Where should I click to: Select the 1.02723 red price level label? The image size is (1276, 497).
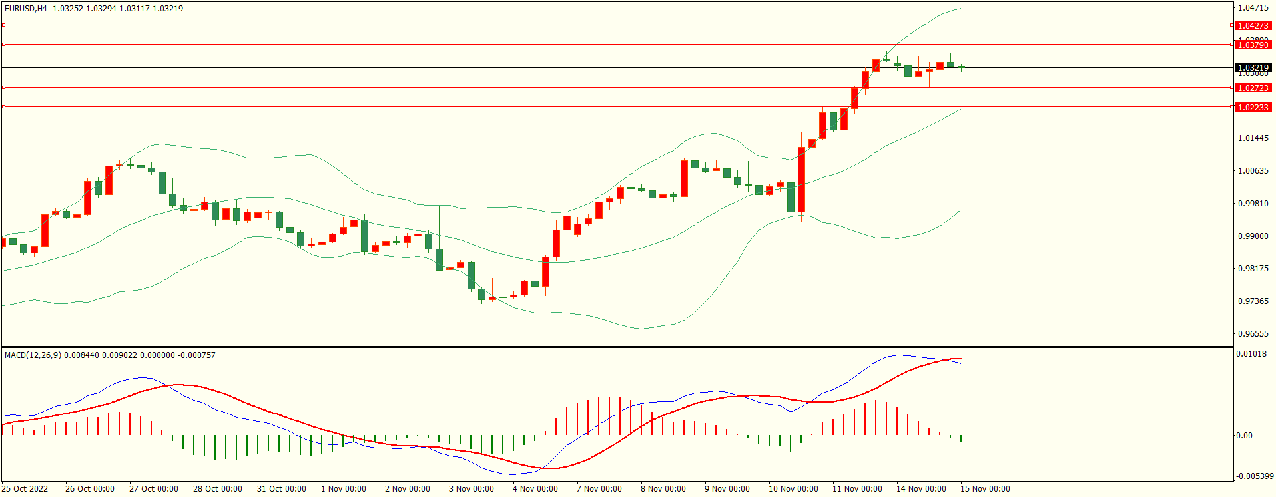click(1253, 88)
